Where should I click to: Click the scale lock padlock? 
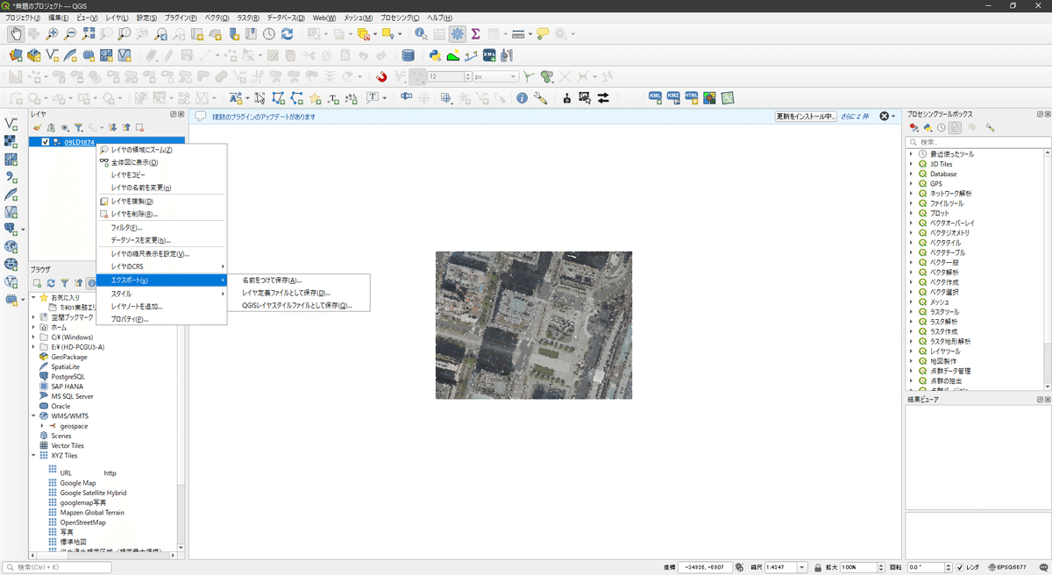[819, 567]
